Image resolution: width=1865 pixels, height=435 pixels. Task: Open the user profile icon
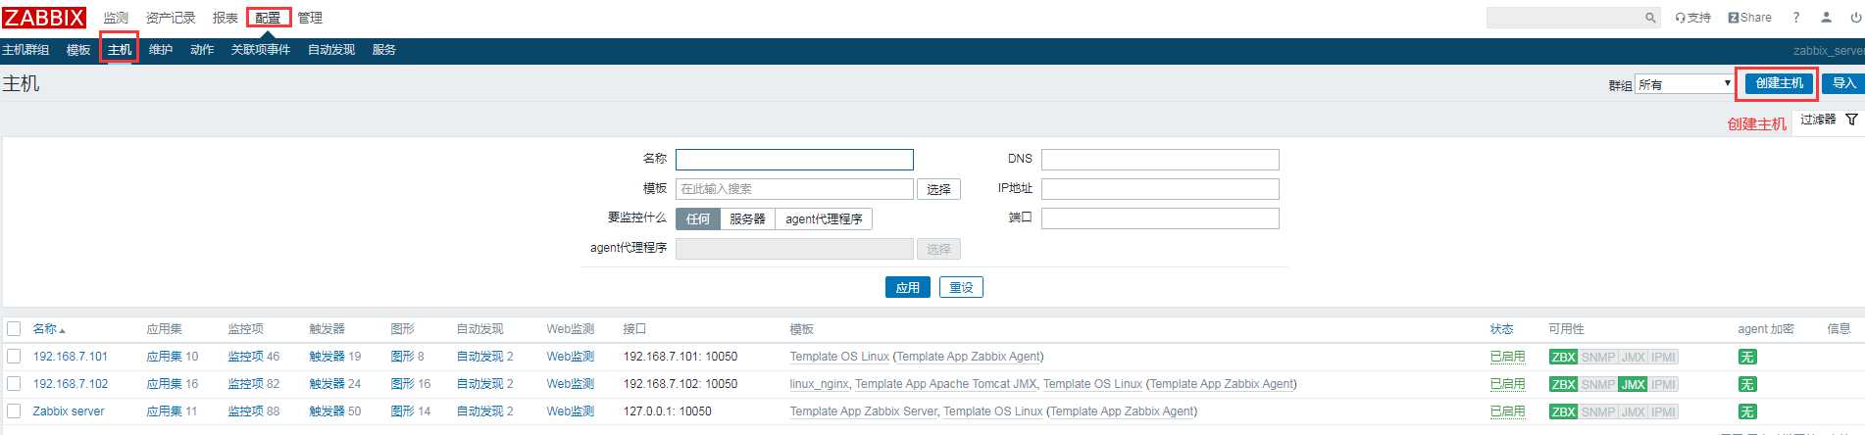click(1826, 18)
